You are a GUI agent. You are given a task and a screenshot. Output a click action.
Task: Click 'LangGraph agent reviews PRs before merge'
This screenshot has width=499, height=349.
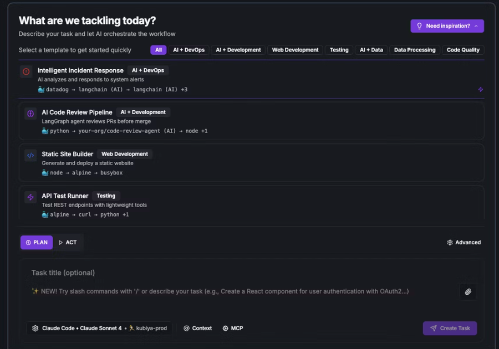coord(96,121)
